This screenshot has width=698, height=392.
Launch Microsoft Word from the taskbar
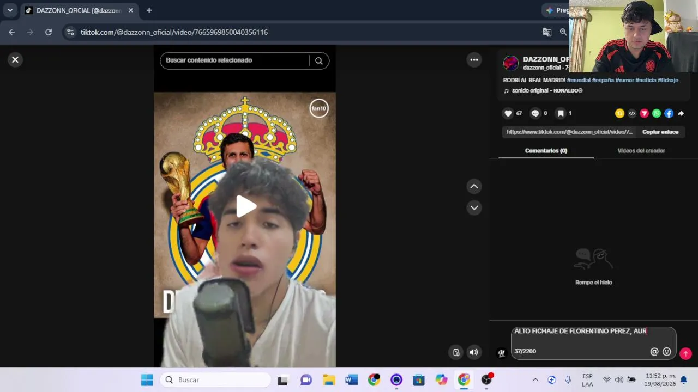coord(351,380)
